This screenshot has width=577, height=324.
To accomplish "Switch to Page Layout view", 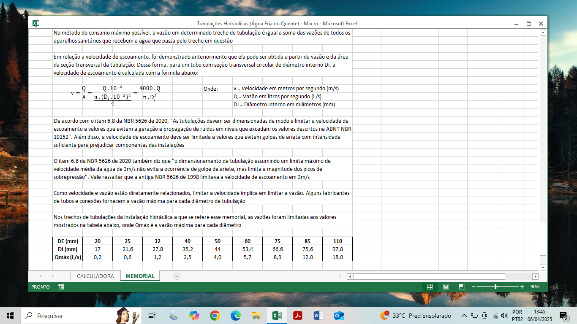I will point(446,287).
